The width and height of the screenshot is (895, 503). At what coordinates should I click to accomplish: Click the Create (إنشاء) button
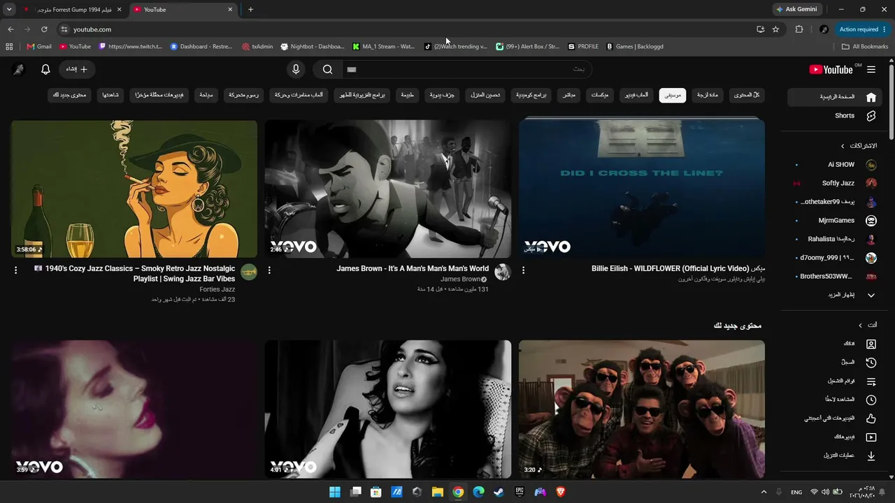pos(77,69)
